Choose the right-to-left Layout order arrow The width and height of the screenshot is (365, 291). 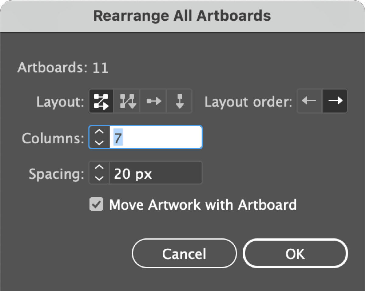tap(309, 101)
